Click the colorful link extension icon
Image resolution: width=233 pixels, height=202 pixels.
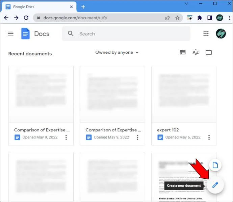[x=190, y=18]
